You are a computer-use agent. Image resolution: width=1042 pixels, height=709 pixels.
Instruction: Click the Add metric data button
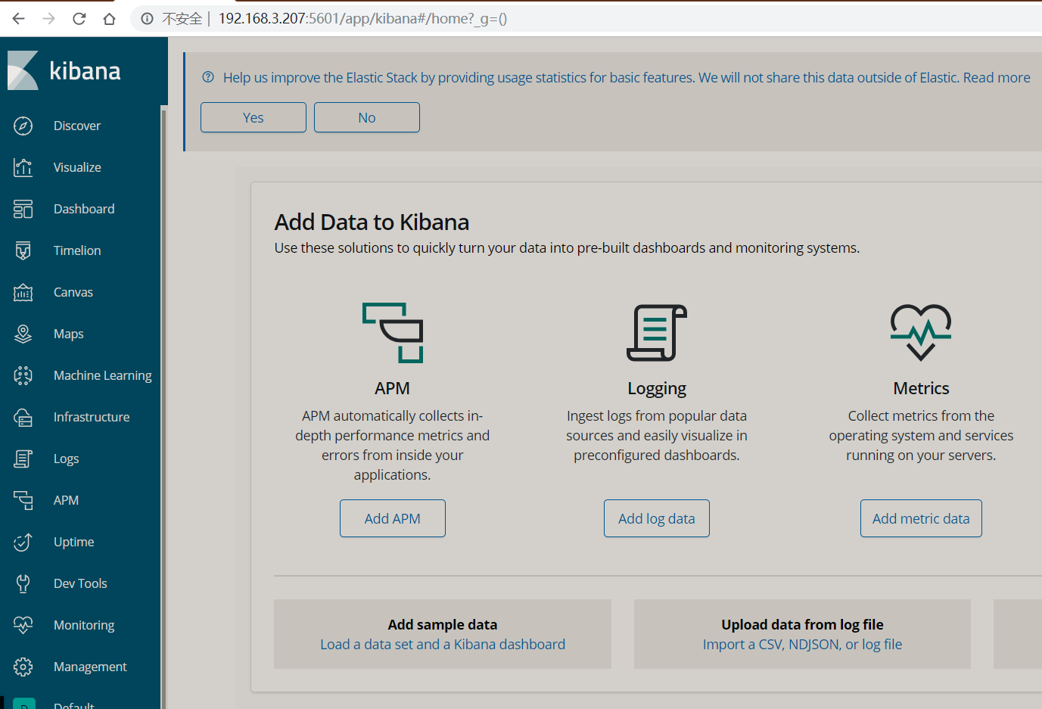[921, 518]
